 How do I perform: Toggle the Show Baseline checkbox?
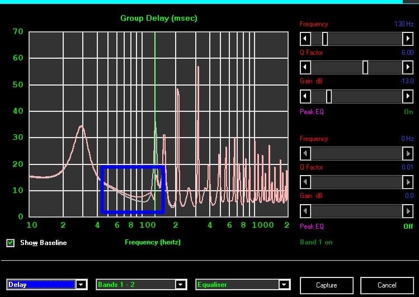pos(11,243)
